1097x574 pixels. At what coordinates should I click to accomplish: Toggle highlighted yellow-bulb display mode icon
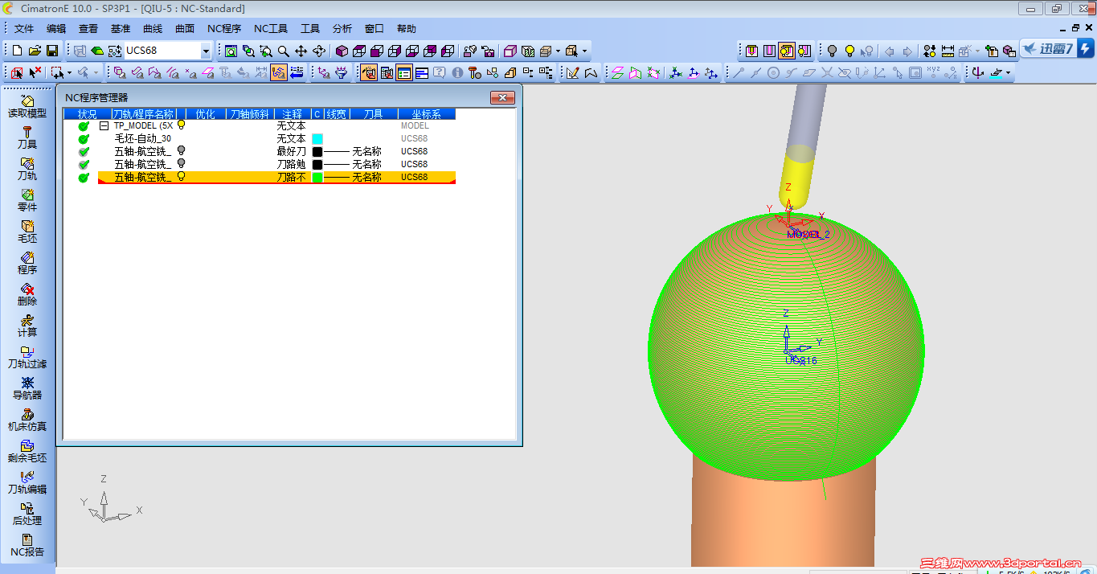pyautogui.click(x=787, y=51)
